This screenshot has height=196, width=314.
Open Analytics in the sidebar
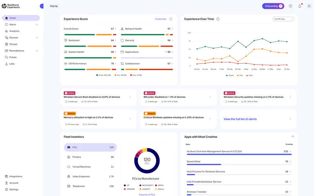[x=14, y=31]
